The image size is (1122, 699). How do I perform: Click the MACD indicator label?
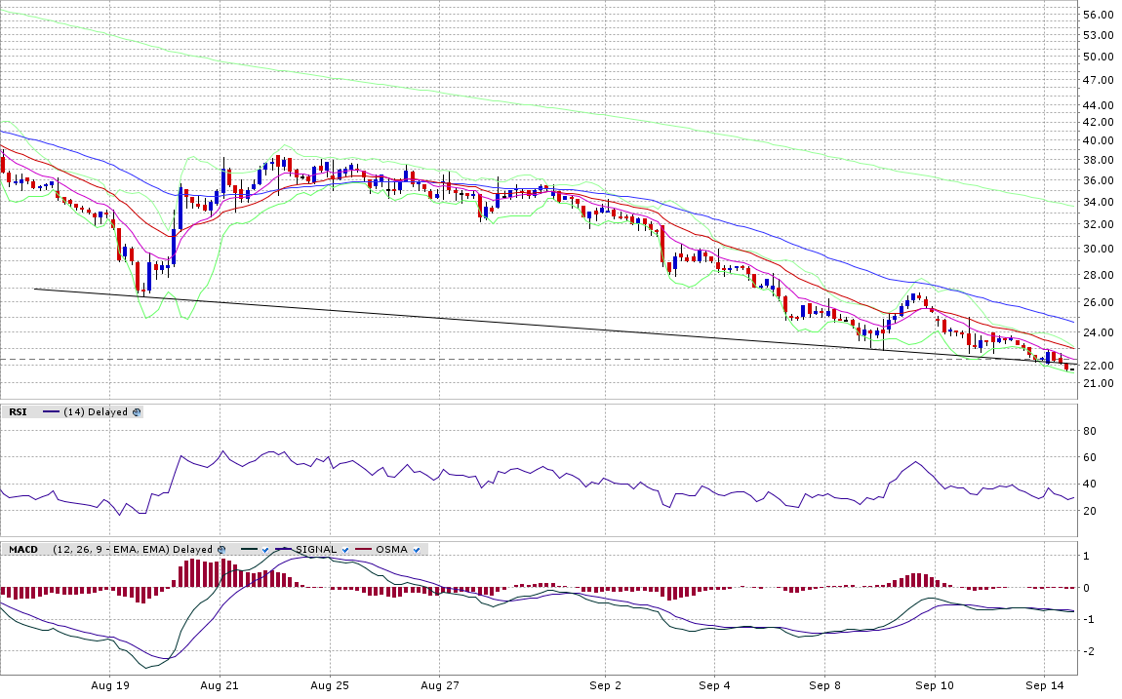(x=22, y=550)
